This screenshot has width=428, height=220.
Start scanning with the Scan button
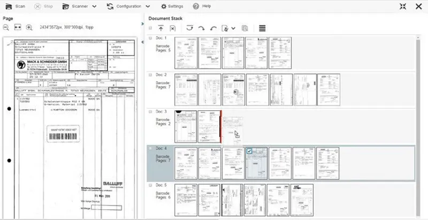[x=16, y=6]
